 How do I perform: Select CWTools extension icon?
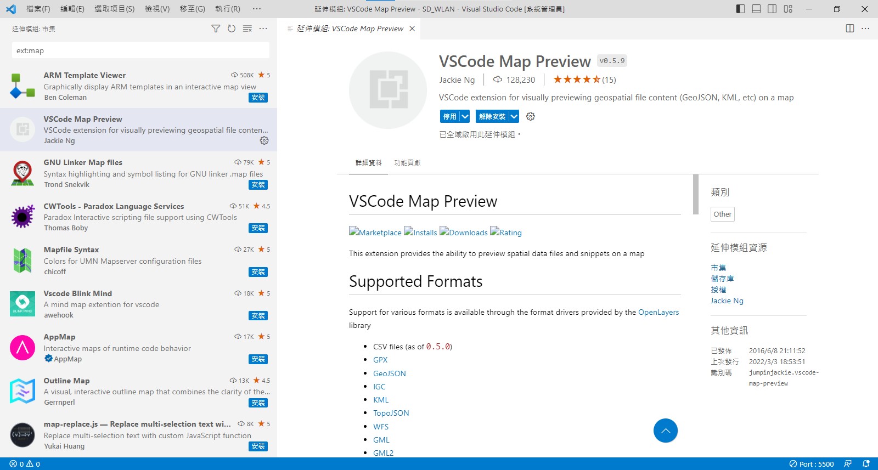tap(22, 217)
